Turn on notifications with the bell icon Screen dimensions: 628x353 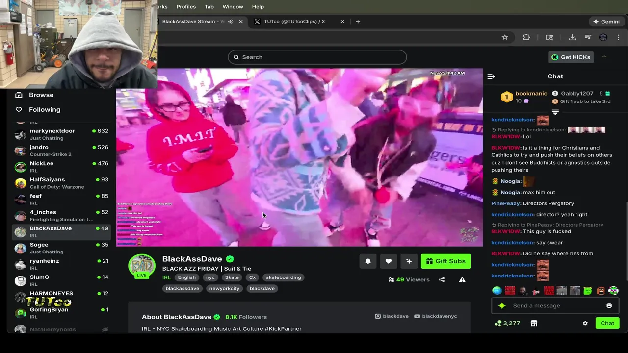[368, 261]
